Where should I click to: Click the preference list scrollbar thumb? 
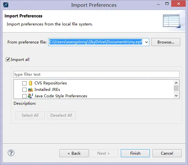pos(176,88)
